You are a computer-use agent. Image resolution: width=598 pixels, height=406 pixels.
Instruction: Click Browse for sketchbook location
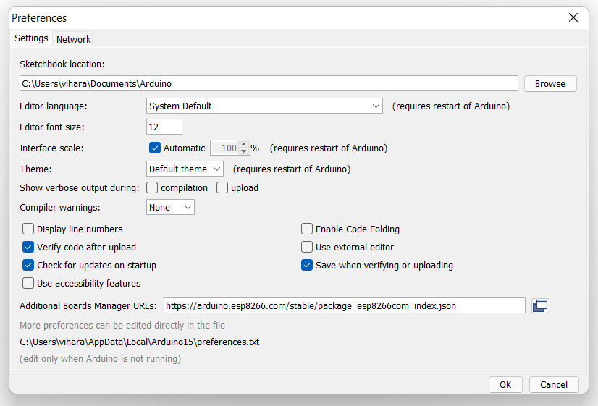pyautogui.click(x=550, y=83)
